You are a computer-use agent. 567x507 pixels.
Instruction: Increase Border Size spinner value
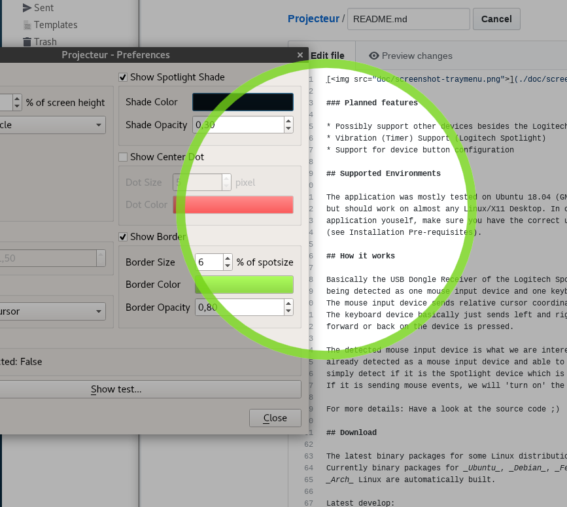pyautogui.click(x=228, y=258)
